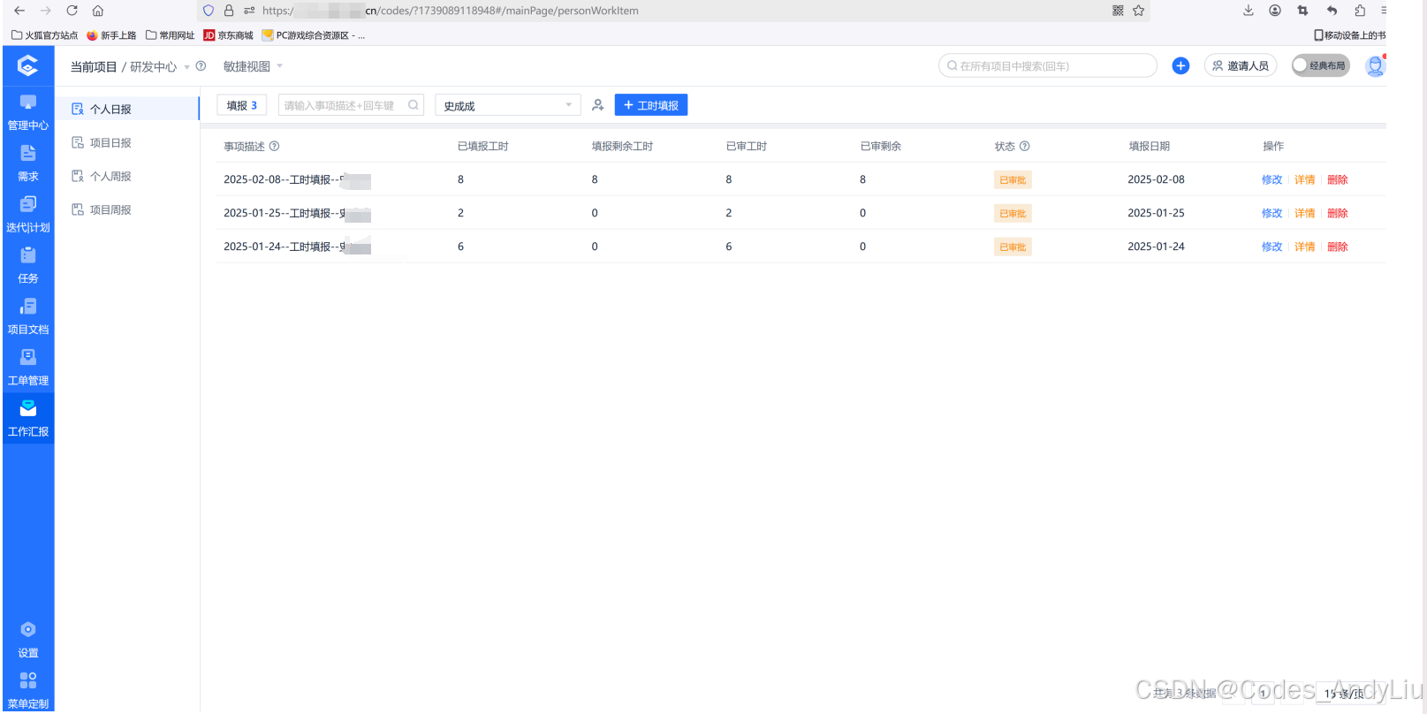Click the browser back arrow
This screenshot has width=1427, height=714.
tap(19, 11)
